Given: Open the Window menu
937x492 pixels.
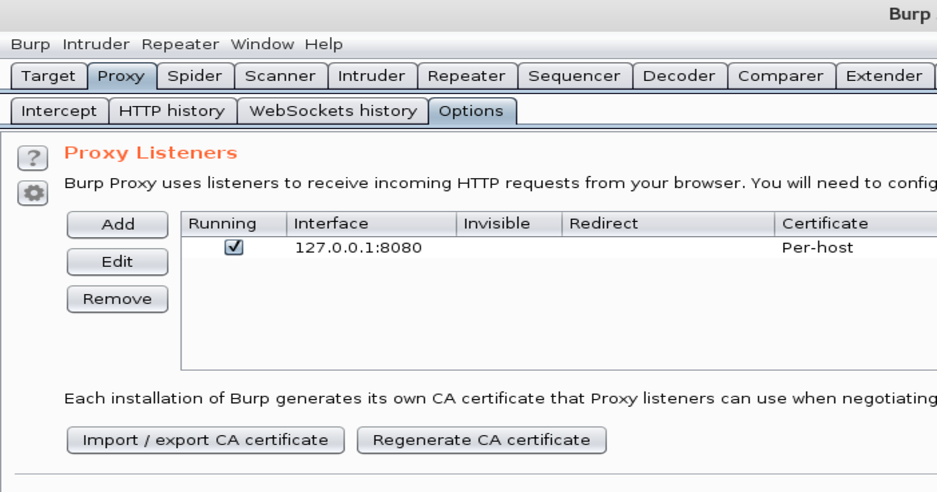Looking at the screenshot, I should point(262,44).
